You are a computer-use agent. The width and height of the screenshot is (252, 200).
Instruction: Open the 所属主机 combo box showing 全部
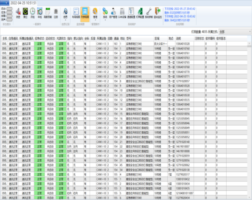234,32
